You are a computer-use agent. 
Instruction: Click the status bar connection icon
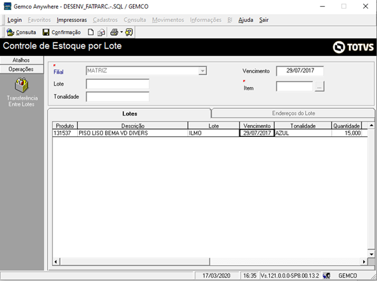click(326, 276)
